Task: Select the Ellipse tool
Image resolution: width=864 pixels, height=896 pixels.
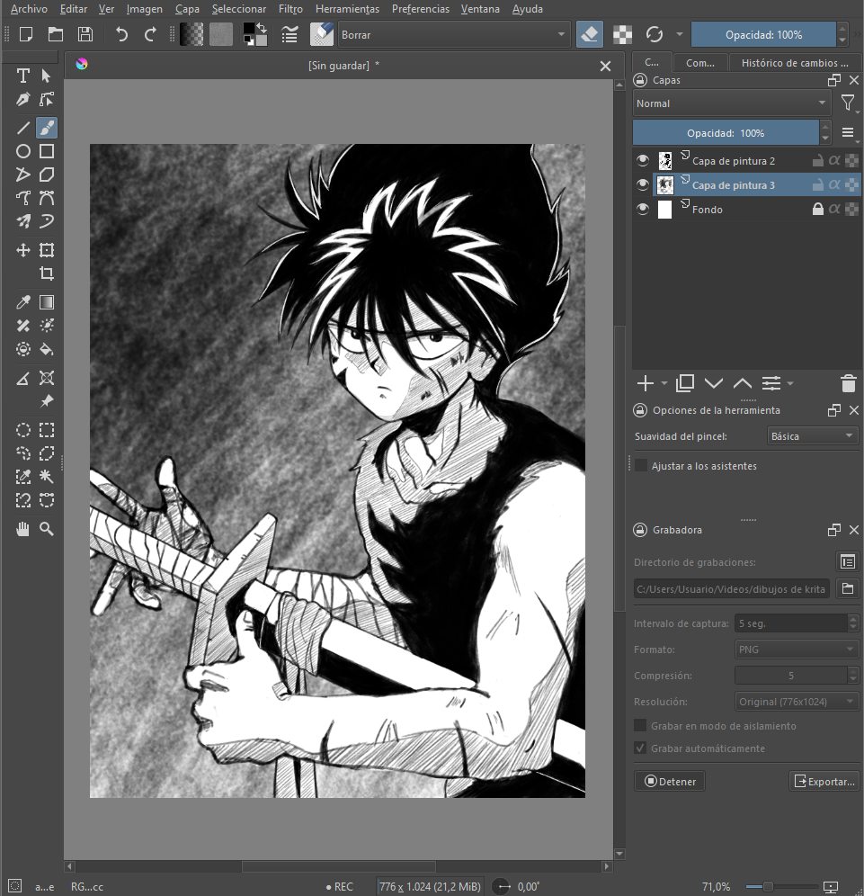Action: coord(22,151)
